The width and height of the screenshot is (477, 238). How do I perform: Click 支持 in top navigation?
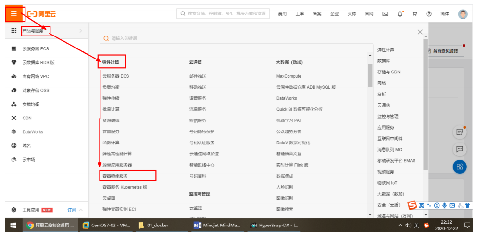tap(352, 14)
